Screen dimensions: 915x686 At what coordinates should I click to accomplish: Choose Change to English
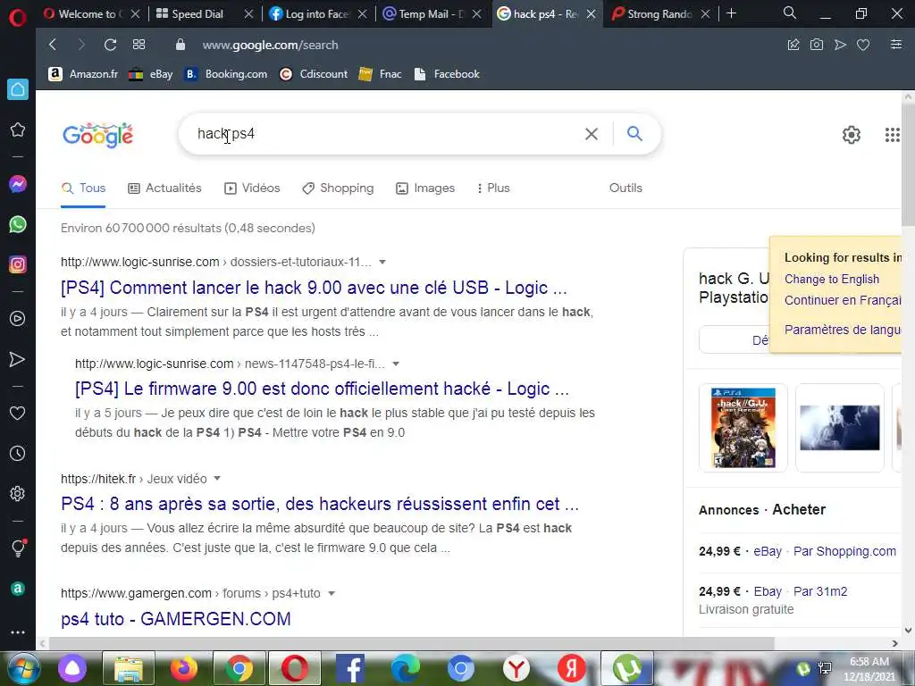(832, 279)
